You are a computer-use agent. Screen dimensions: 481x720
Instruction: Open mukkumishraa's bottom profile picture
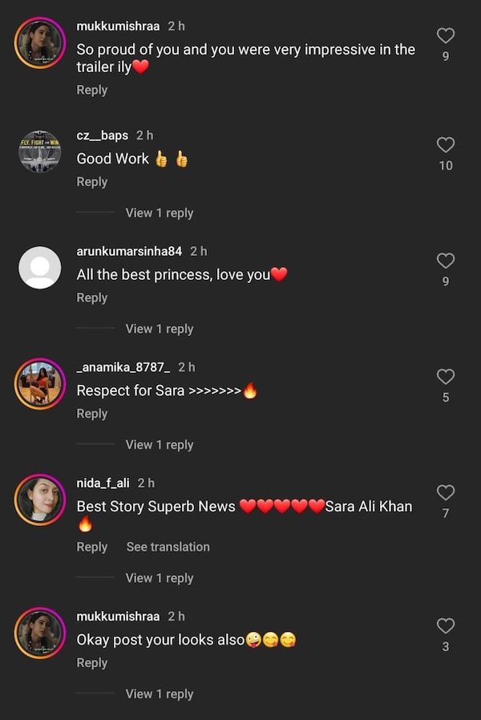(39, 633)
